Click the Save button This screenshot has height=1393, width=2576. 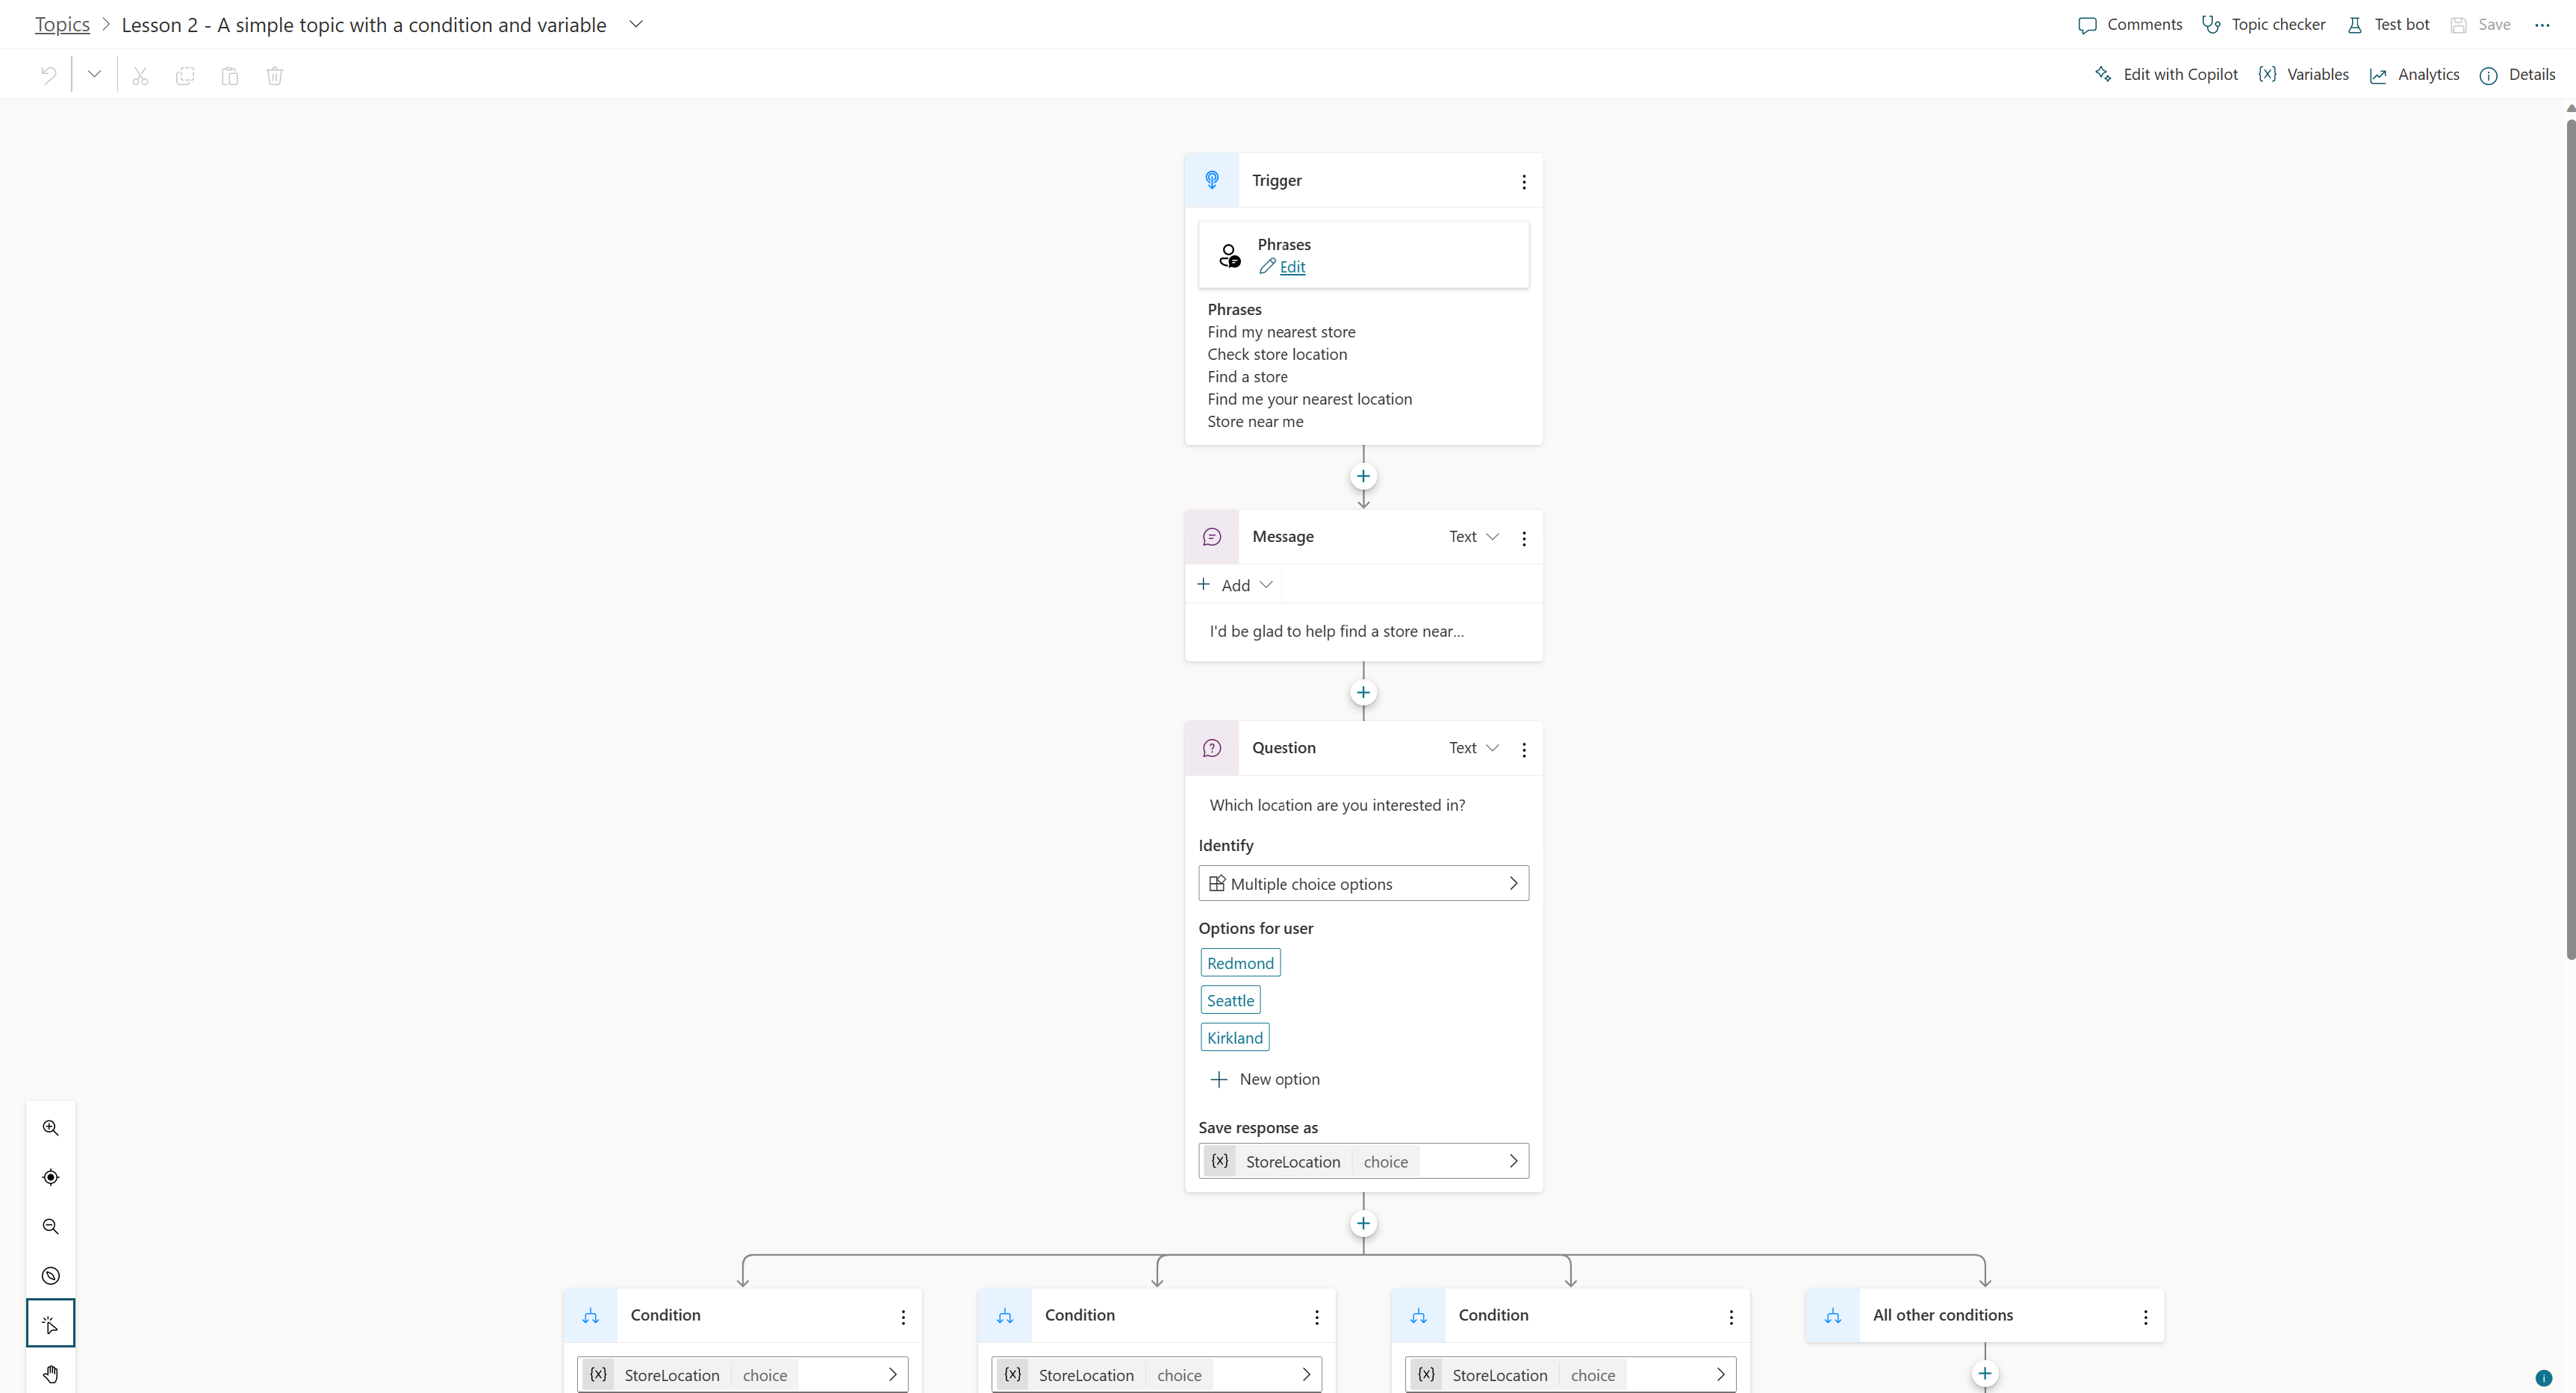click(x=2483, y=24)
